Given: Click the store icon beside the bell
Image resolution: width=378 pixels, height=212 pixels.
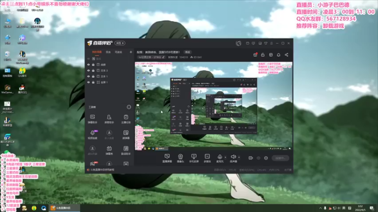Looking at the screenshot, I should [271, 55].
